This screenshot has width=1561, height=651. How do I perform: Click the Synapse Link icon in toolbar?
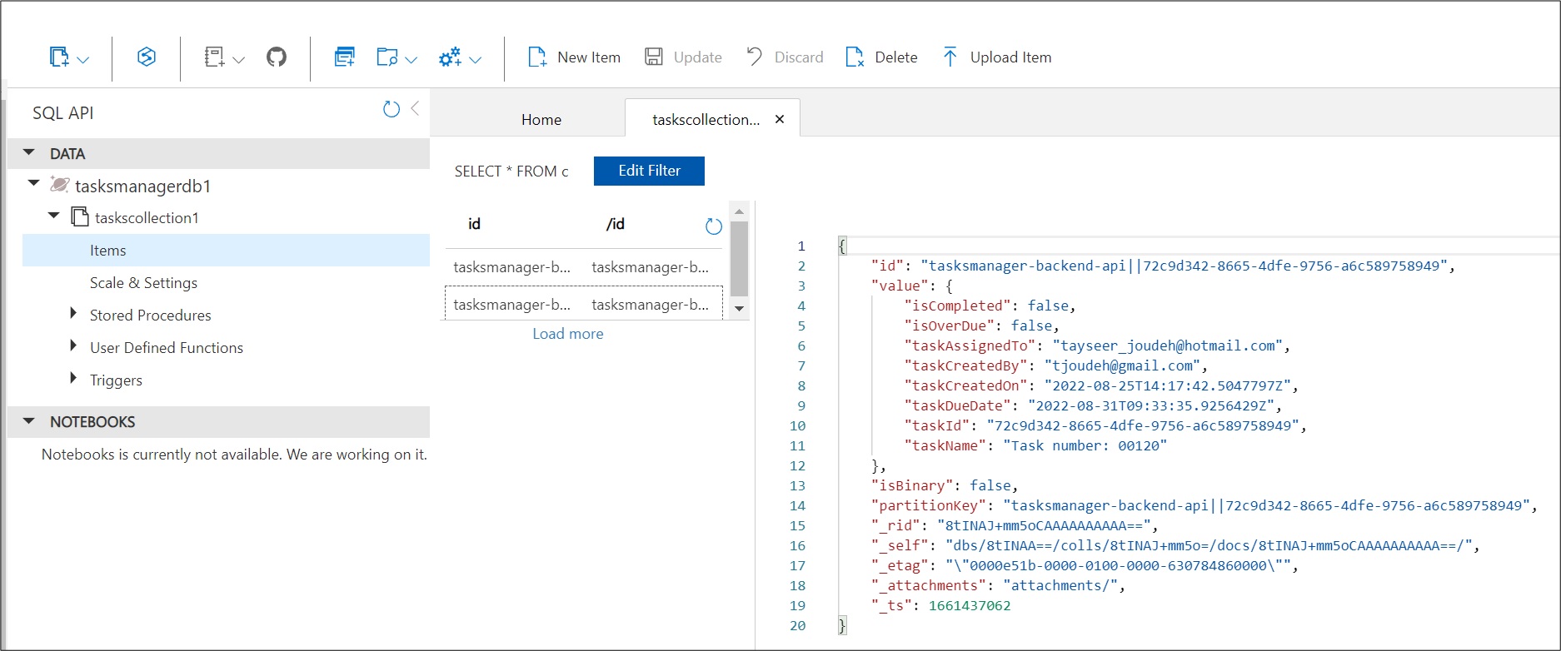pos(147,57)
